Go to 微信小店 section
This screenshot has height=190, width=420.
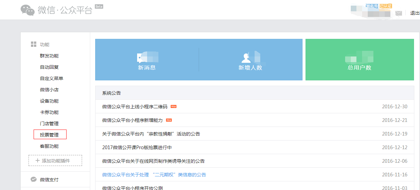point(49,90)
